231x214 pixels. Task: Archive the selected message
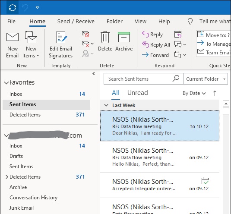point(124,41)
